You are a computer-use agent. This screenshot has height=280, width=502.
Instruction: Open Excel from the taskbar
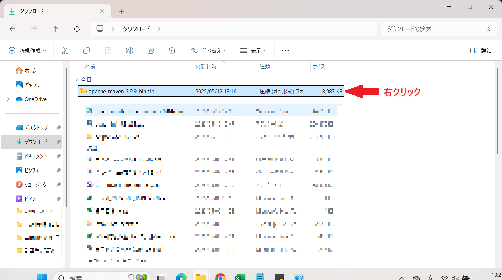[x=240, y=278]
